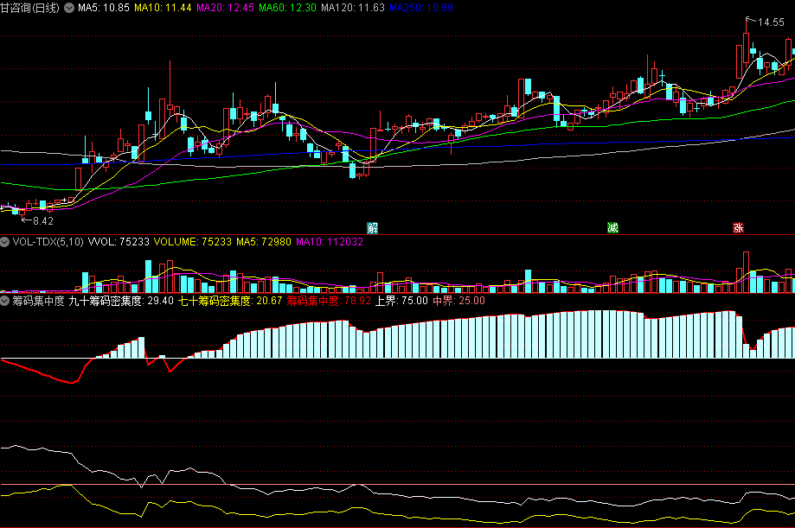This screenshot has width=795, height=528.
Task: Click the MA120 moving average label
Action: 351,8
